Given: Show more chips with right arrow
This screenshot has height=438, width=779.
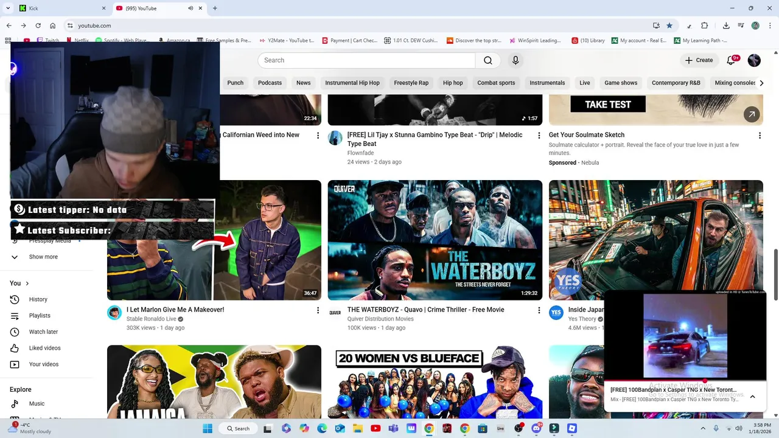Looking at the screenshot, I should (x=761, y=83).
